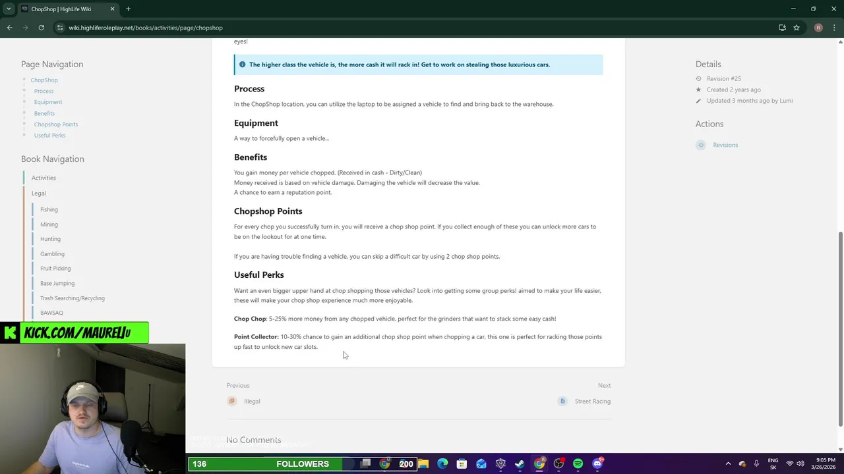Click the bold Point Collector perk name

click(256, 336)
